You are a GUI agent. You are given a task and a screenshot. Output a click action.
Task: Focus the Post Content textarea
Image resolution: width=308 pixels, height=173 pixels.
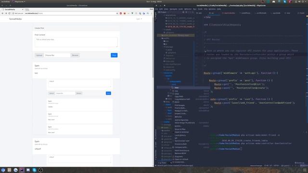76,42
